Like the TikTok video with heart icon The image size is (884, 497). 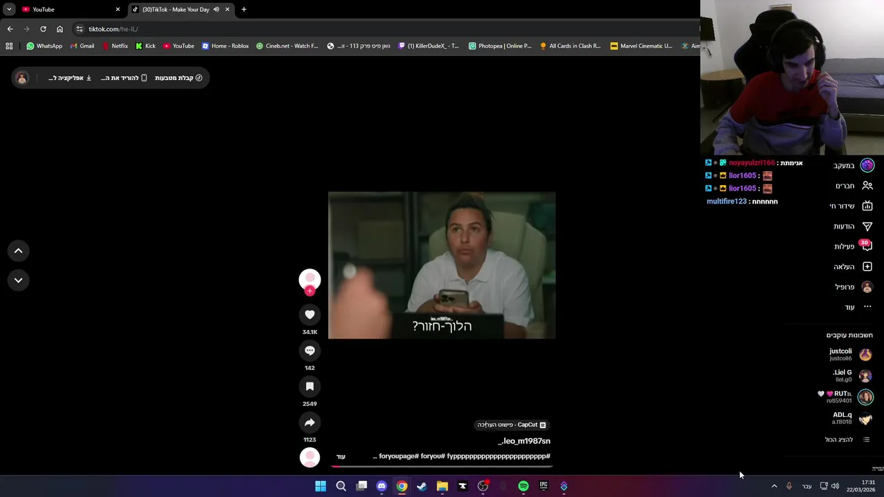pos(309,315)
